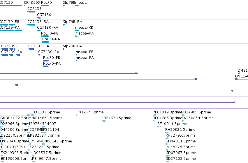This screenshot has height=163, width=248.
Task: Click the Sfp79B-RA transcript label
Action: 73,21
